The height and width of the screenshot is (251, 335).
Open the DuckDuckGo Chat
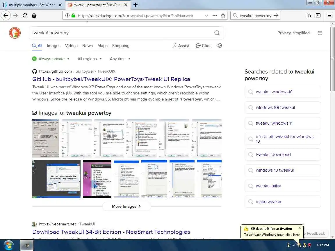pos(203,46)
